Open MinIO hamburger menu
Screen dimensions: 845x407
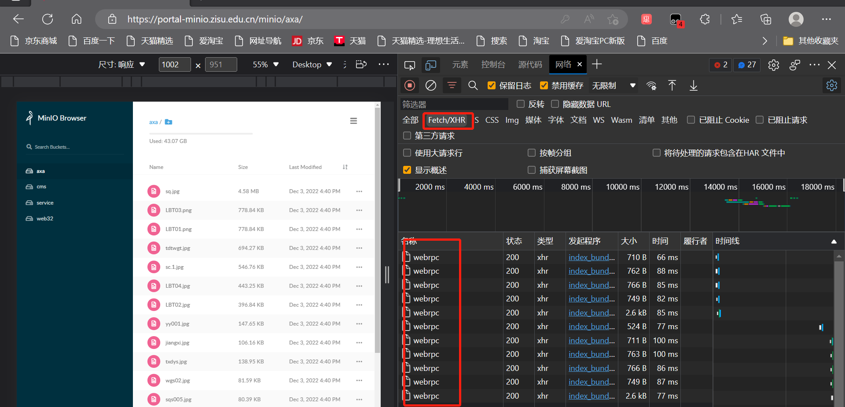coord(353,121)
